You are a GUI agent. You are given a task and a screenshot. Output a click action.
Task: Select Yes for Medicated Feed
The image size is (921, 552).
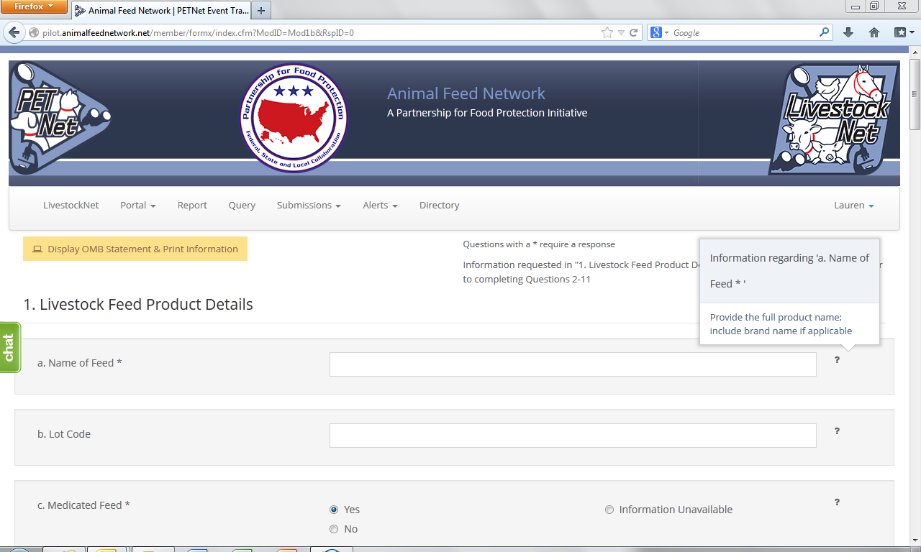pos(334,510)
